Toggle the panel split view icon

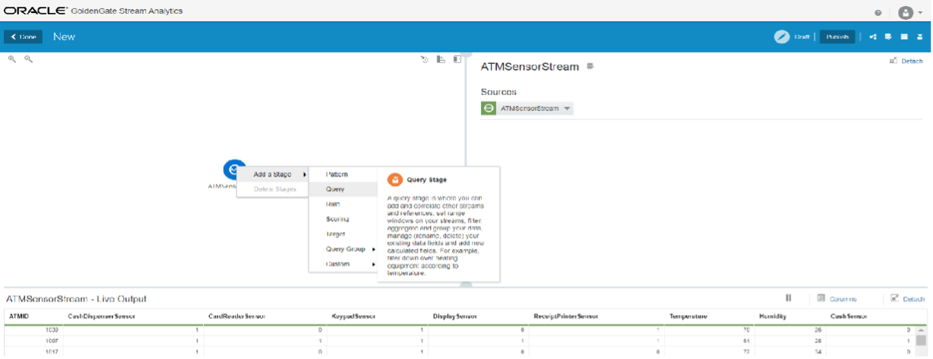coord(457,59)
